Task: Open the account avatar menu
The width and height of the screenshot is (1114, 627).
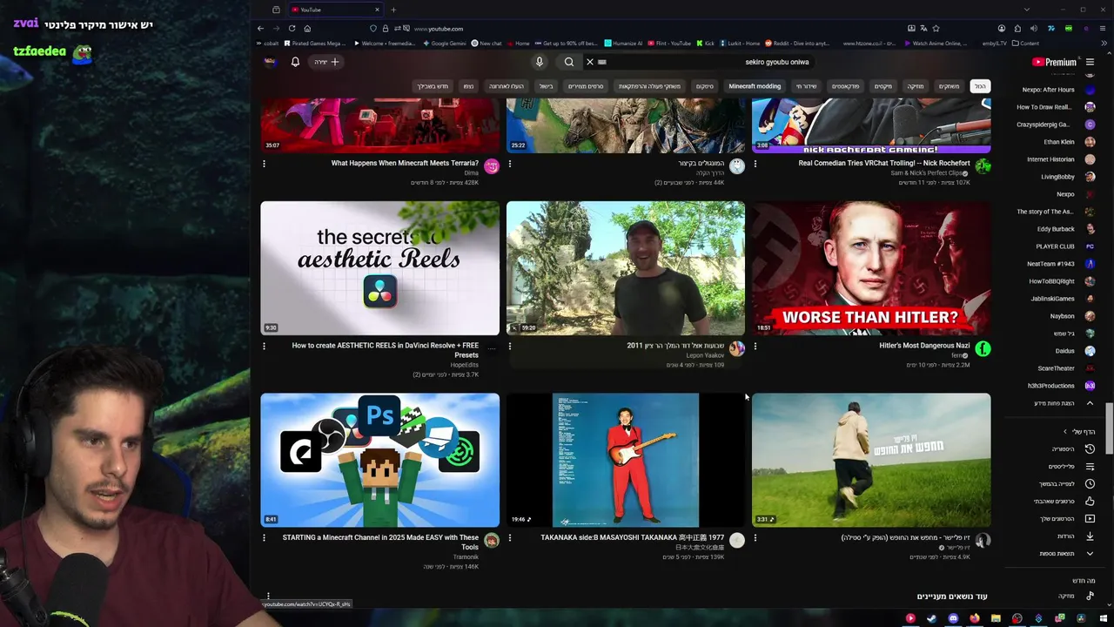Action: pyautogui.click(x=270, y=62)
